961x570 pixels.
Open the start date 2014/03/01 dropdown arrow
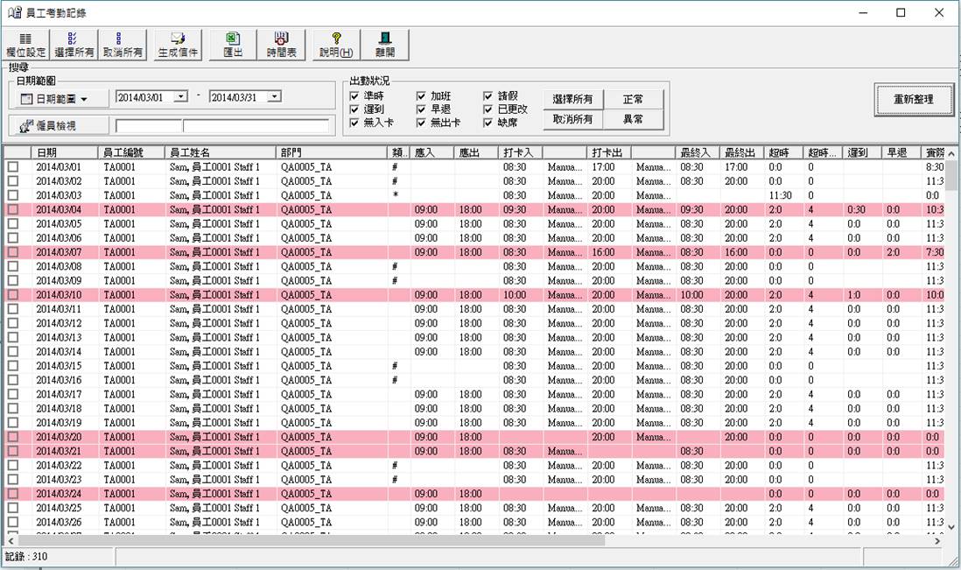[181, 97]
